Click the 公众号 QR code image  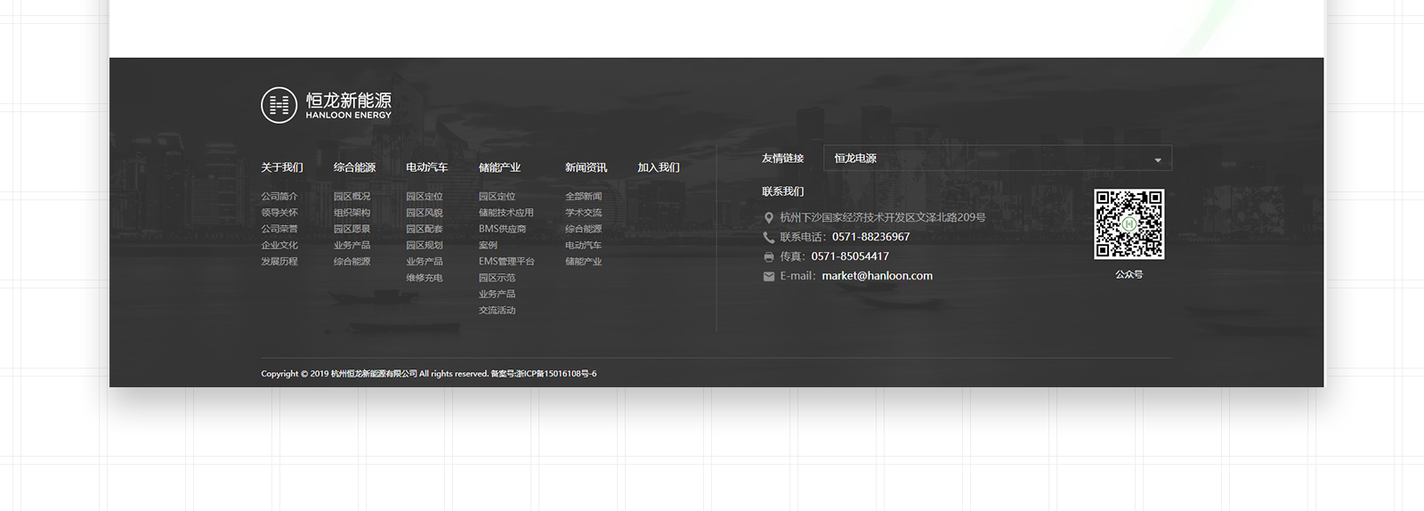click(x=1129, y=224)
